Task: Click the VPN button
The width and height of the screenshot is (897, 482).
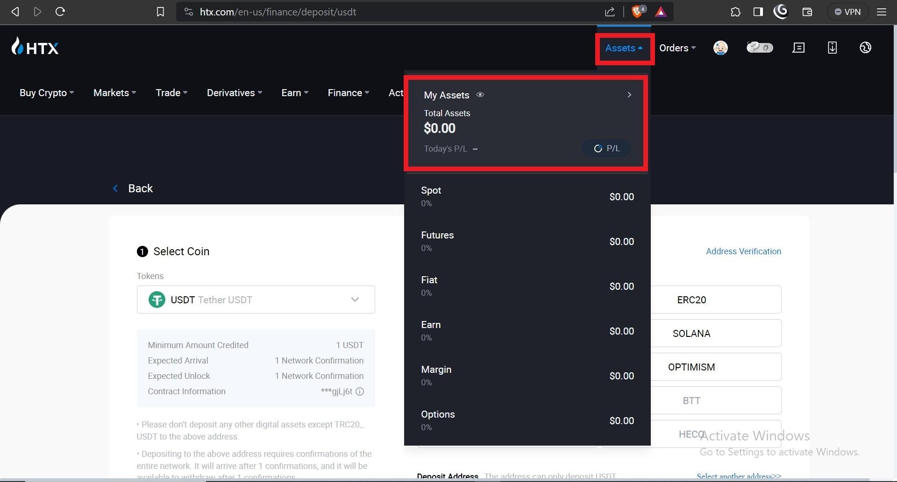Action: click(x=847, y=12)
